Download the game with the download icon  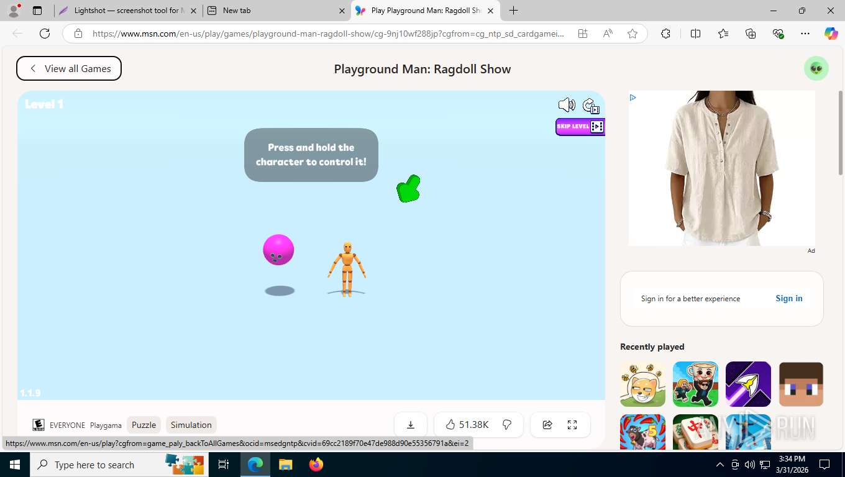(411, 425)
